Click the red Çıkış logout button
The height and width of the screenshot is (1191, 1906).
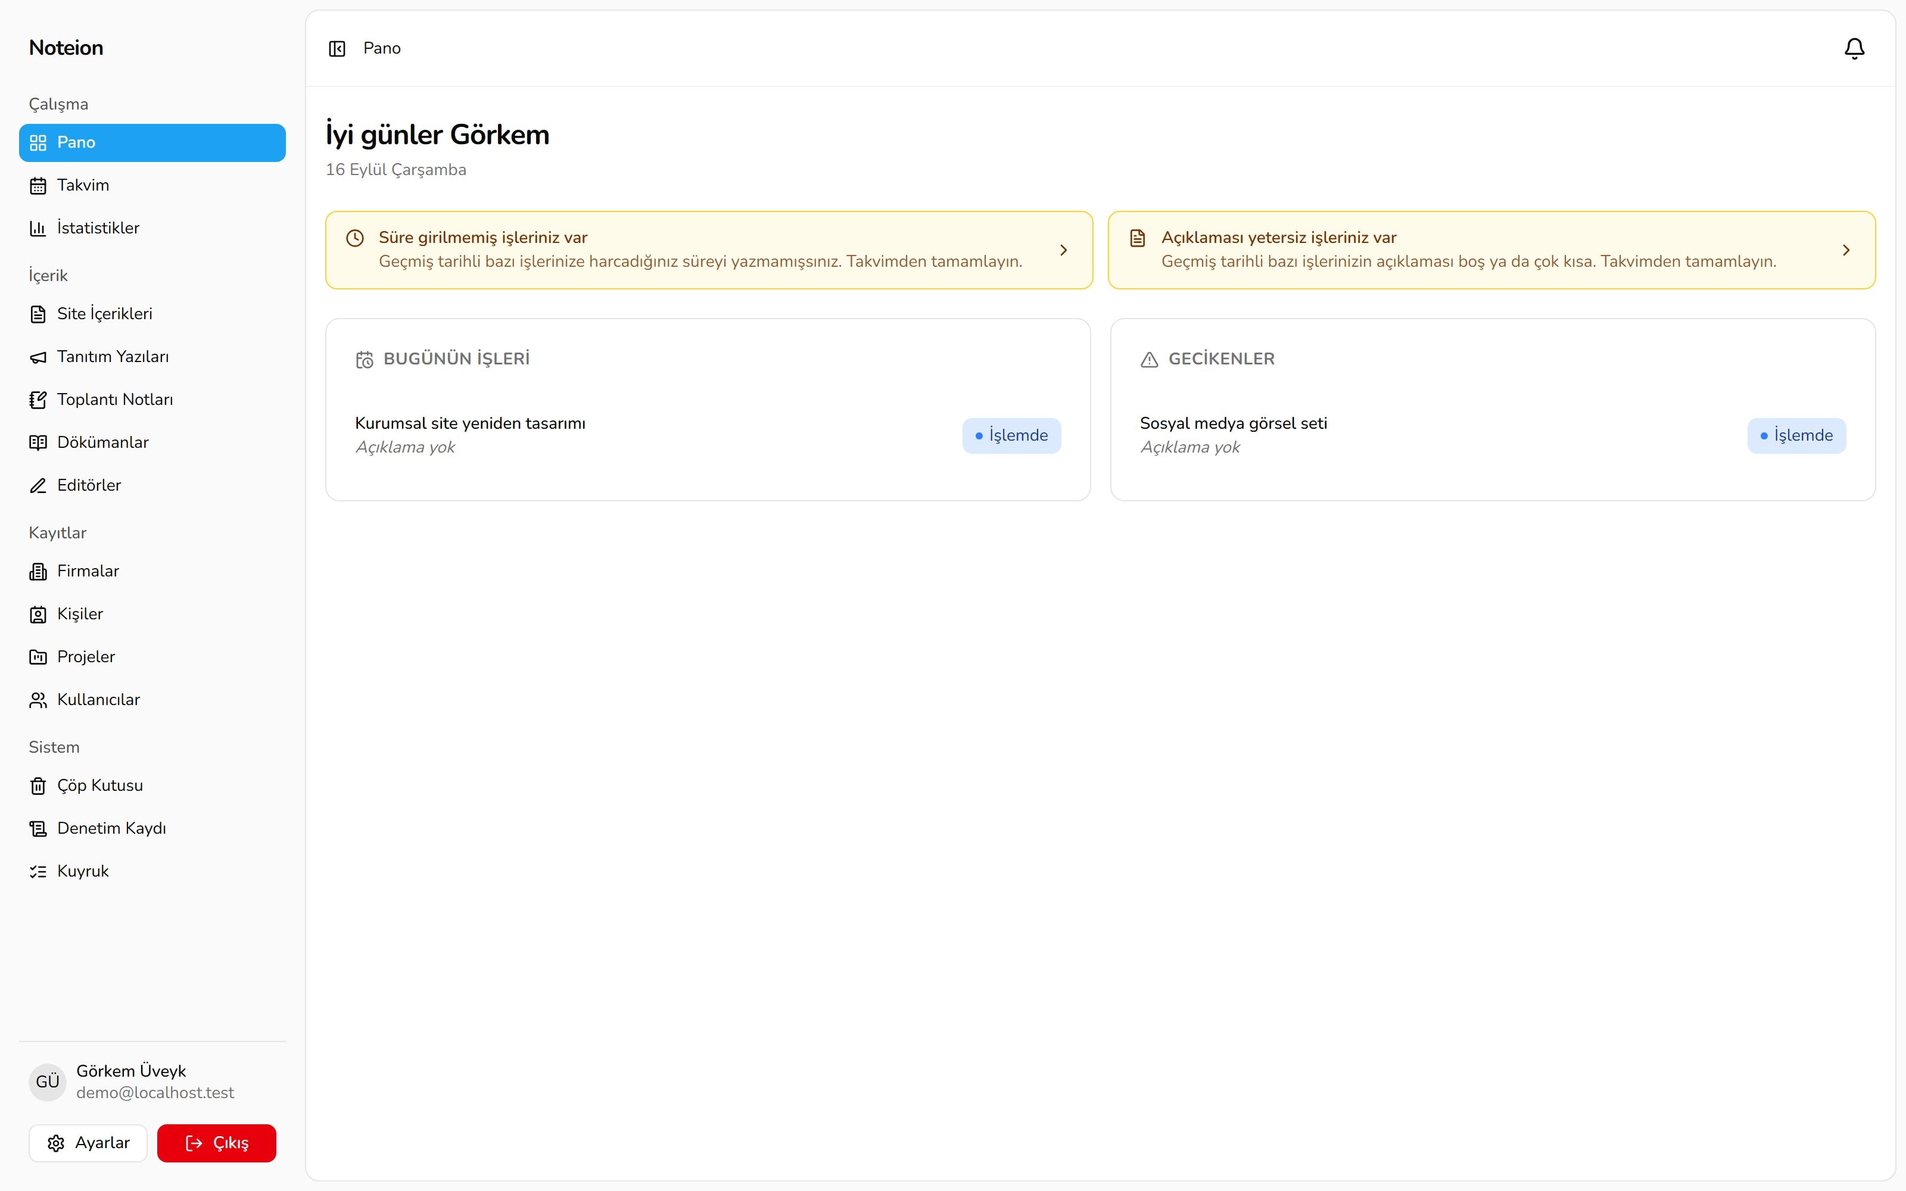[217, 1143]
